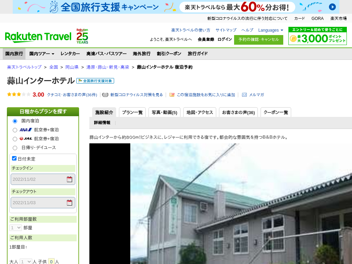Open the サイトマップ link

pyautogui.click(x=226, y=30)
